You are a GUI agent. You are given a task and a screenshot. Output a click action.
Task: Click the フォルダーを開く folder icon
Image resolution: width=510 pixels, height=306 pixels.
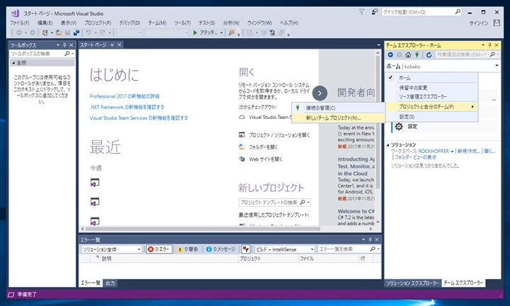pos(242,147)
